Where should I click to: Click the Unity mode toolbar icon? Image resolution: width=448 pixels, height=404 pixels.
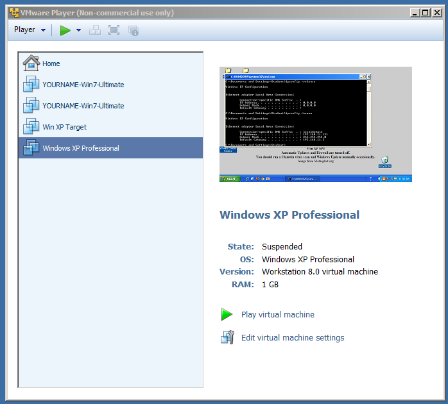click(x=134, y=30)
